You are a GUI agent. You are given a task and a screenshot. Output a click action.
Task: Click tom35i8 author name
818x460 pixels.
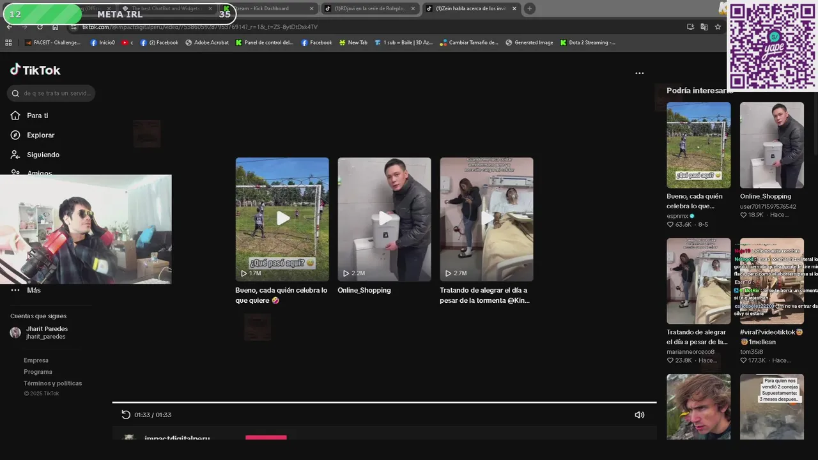click(x=752, y=352)
